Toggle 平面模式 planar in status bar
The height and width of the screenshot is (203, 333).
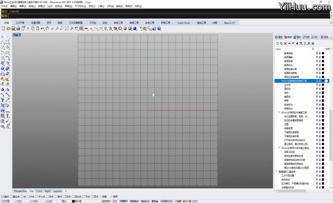pyautogui.click(x=123, y=201)
